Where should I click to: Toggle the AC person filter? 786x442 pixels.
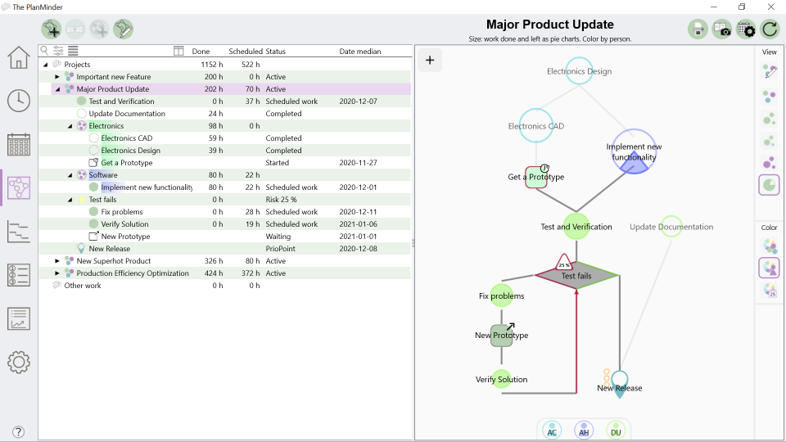(552, 431)
